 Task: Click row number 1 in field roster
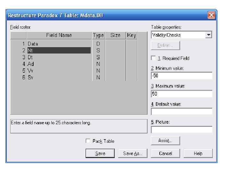[19, 44]
